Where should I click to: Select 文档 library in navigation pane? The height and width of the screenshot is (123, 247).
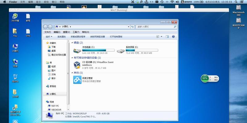click(x=52, y=74)
